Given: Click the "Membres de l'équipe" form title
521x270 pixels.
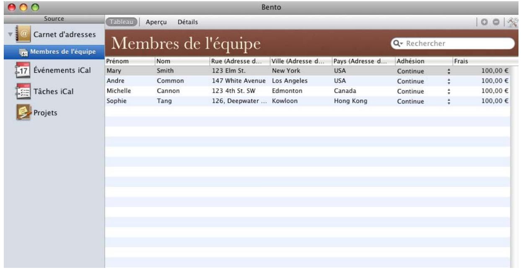Looking at the screenshot, I should [185, 44].
